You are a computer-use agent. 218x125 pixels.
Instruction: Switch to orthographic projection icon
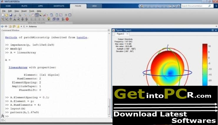[54, 19]
